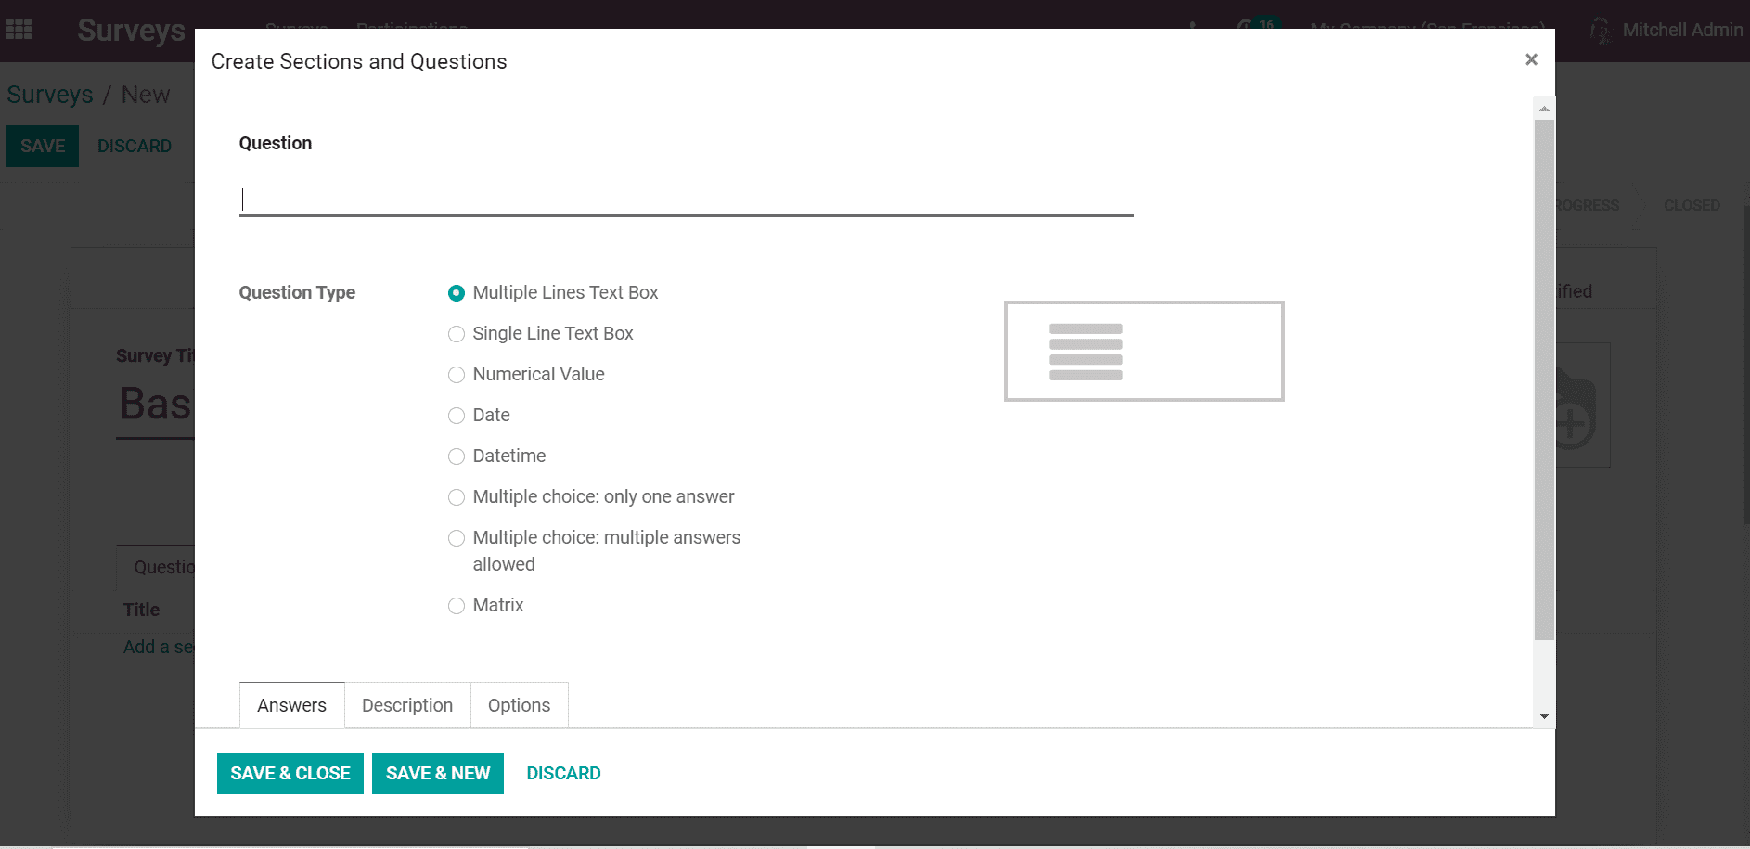Image resolution: width=1750 pixels, height=849 pixels.
Task: Discard the question in dialog footer
Action: tap(563, 773)
